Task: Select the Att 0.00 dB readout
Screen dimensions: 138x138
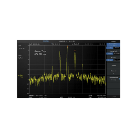Action: [56, 44]
